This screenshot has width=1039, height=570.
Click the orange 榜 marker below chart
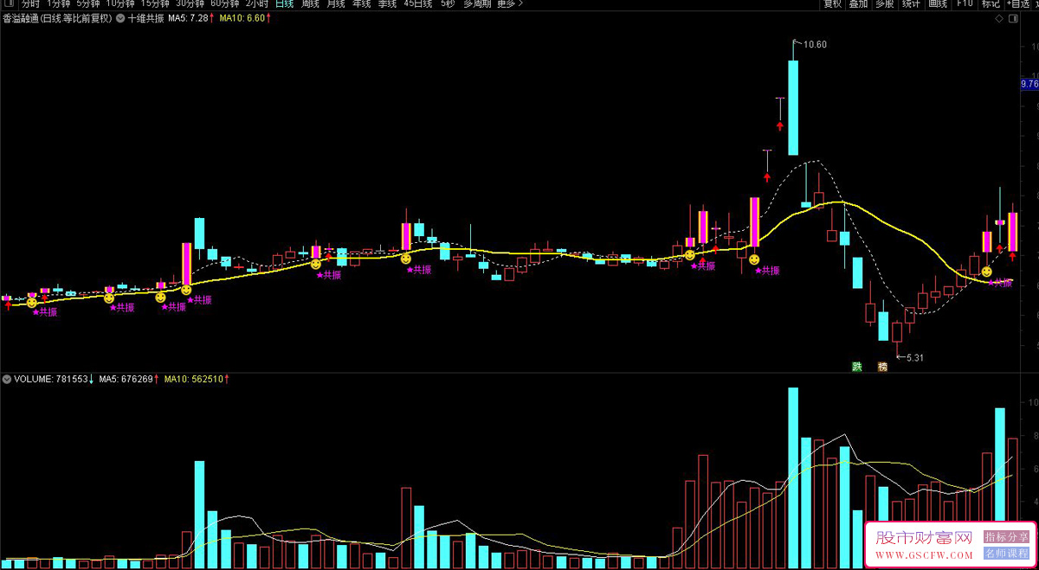click(x=882, y=367)
